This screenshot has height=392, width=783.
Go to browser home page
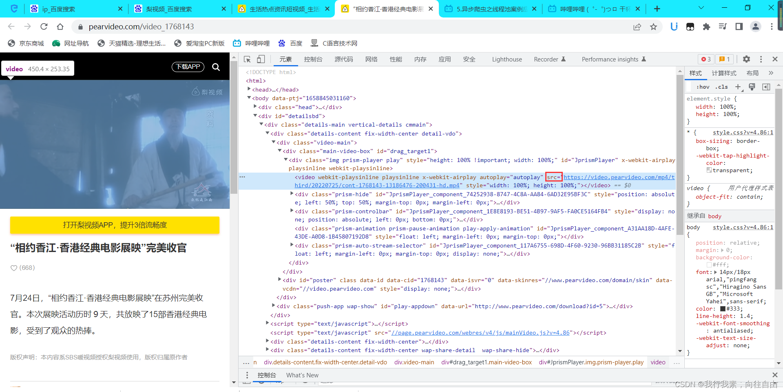[x=60, y=27]
